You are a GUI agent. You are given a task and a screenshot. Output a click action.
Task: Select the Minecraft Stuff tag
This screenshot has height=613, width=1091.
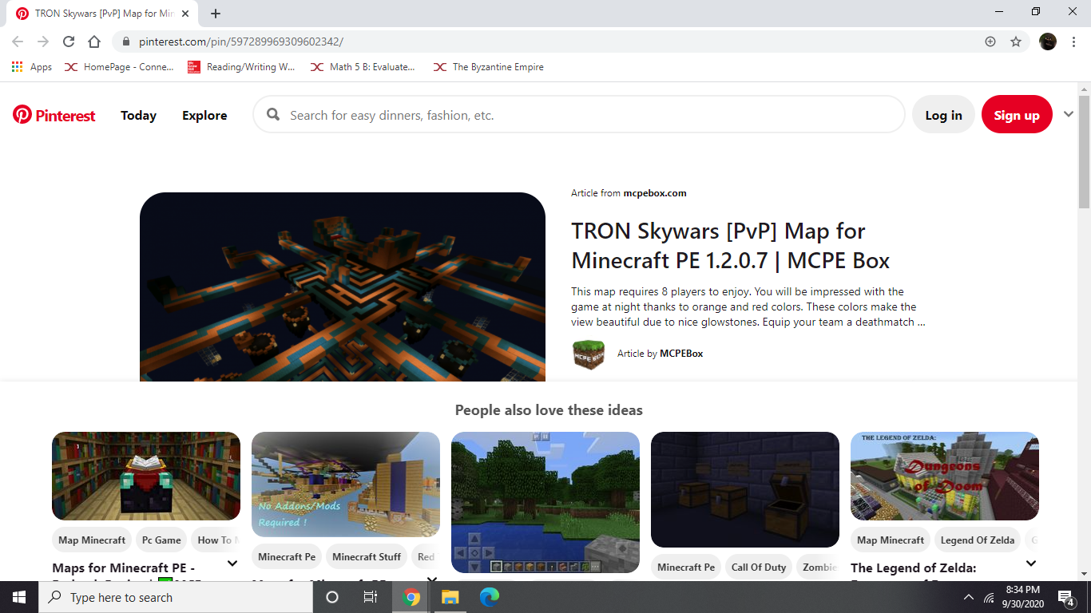tap(367, 557)
